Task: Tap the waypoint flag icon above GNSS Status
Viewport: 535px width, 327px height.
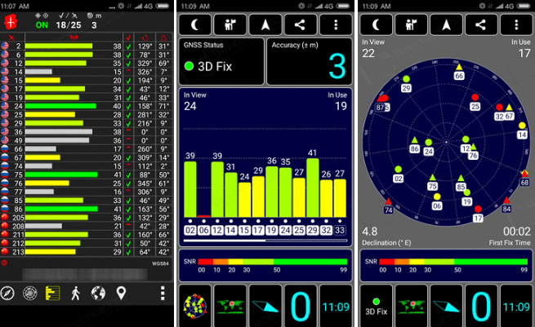Action: (233, 24)
